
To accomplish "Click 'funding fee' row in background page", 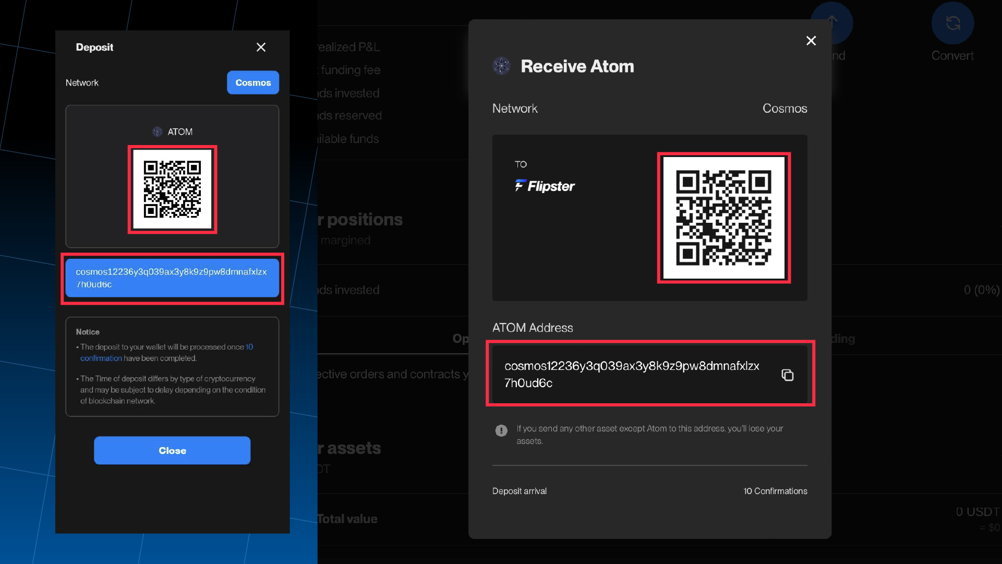I will pos(350,70).
